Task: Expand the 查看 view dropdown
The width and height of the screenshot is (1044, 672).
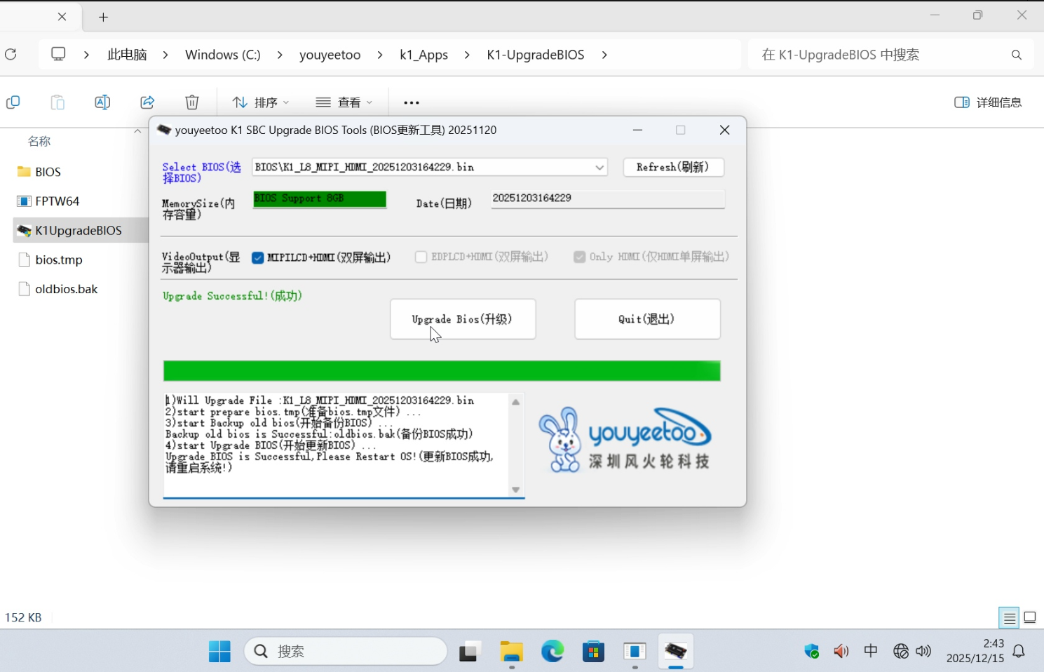Action: 344,102
